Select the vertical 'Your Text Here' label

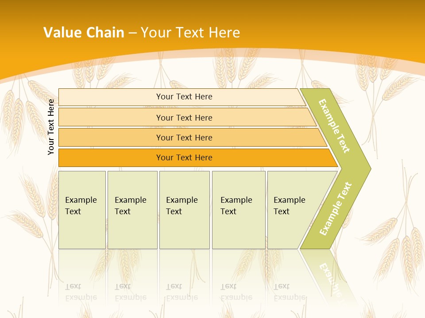[x=51, y=127]
